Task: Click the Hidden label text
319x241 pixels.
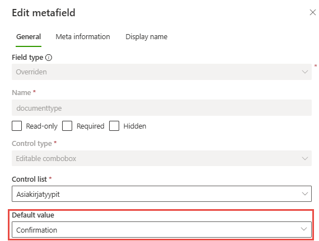Action: 135,126
